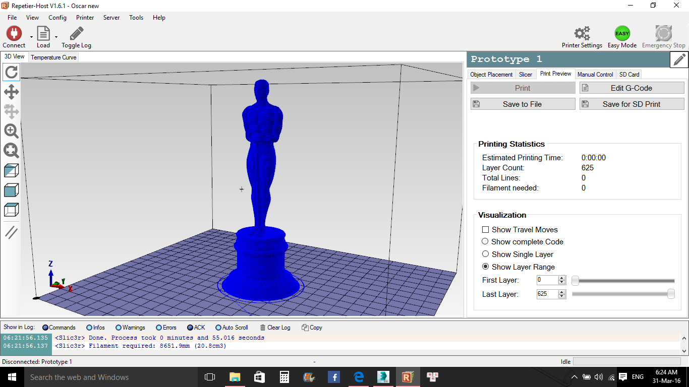Viewport: 689px width, 387px height.
Task: Select the greyed Move object tool
Action: point(11,111)
